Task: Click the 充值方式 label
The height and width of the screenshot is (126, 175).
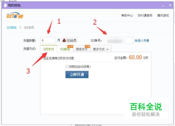Action: click(30, 49)
